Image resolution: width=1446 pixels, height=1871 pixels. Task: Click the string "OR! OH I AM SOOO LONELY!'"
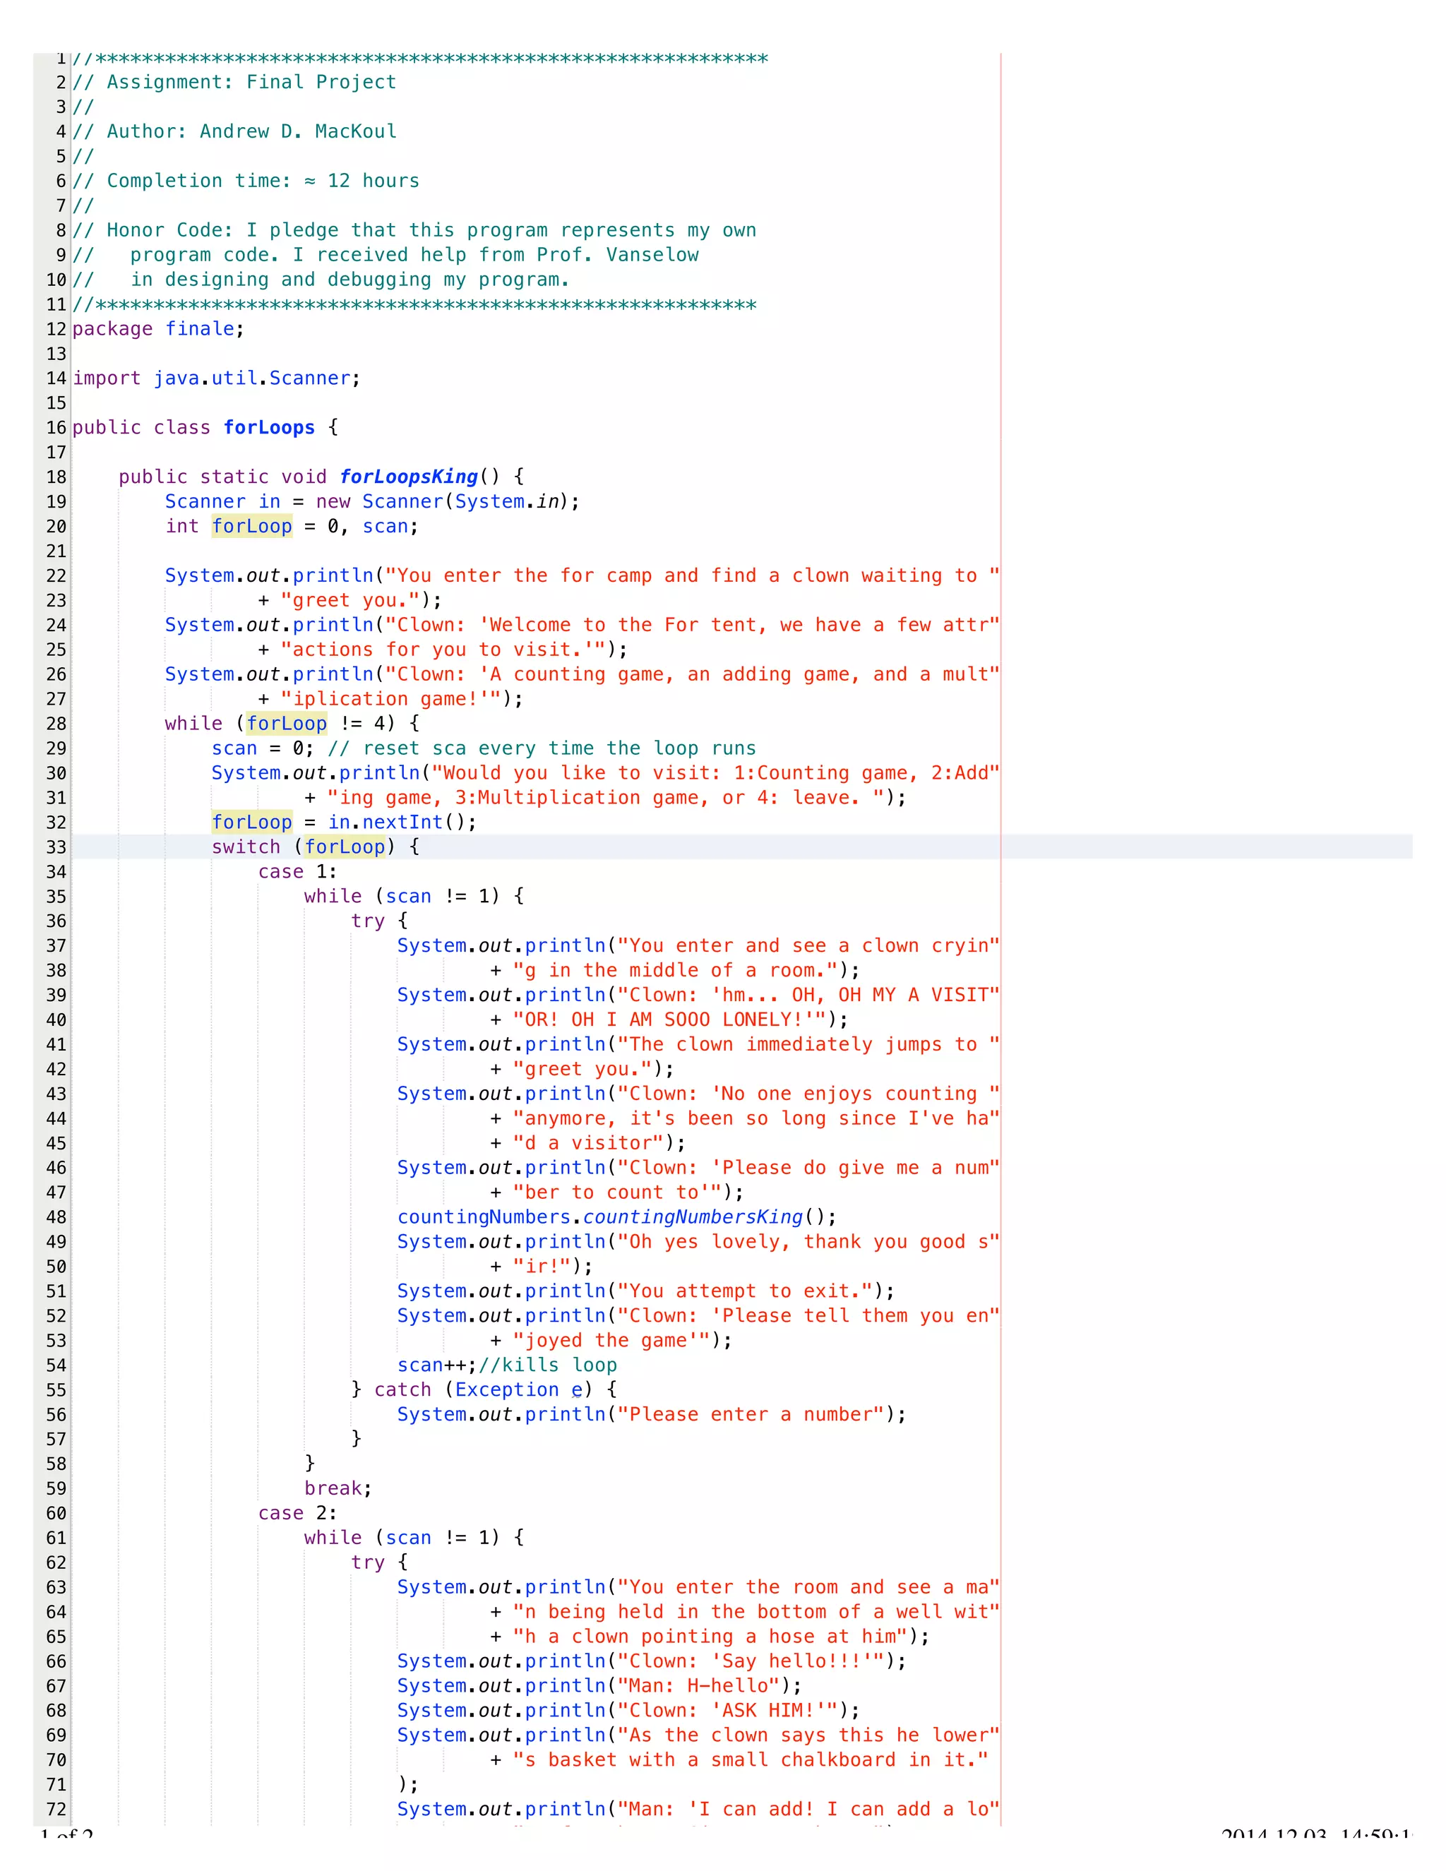pos(669,1020)
